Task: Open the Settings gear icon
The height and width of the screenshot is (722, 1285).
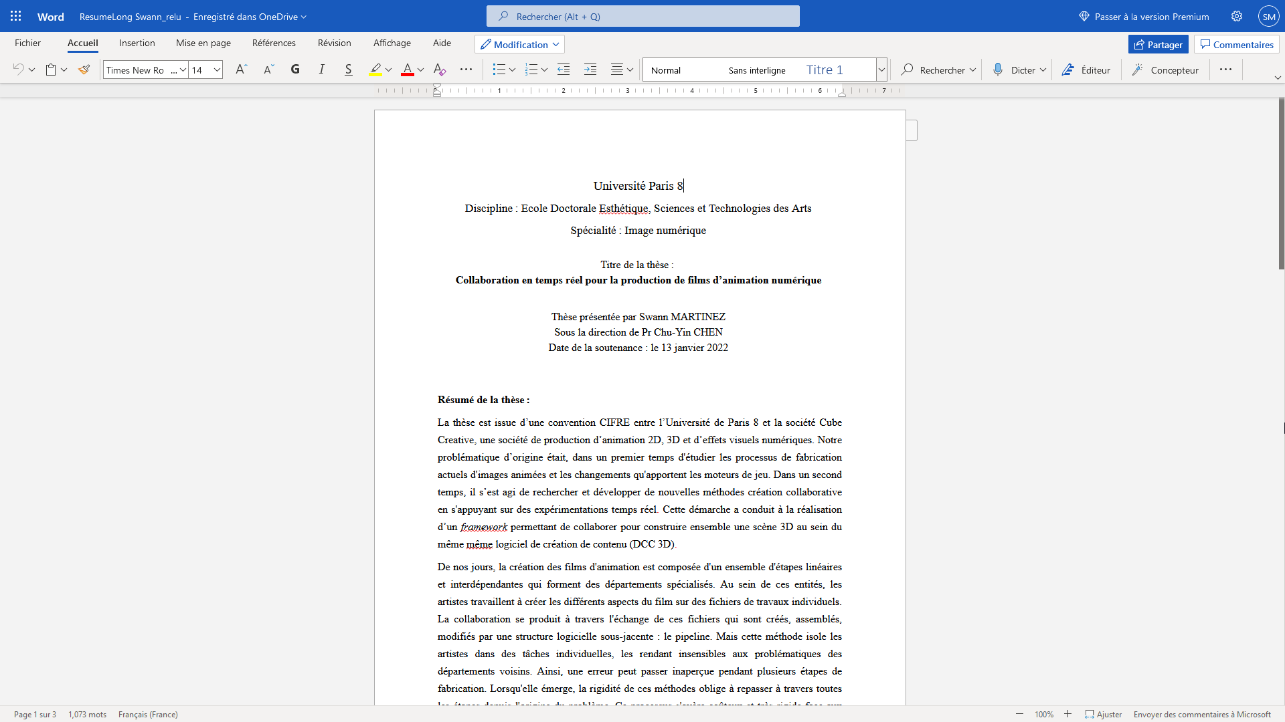Action: click(x=1237, y=16)
